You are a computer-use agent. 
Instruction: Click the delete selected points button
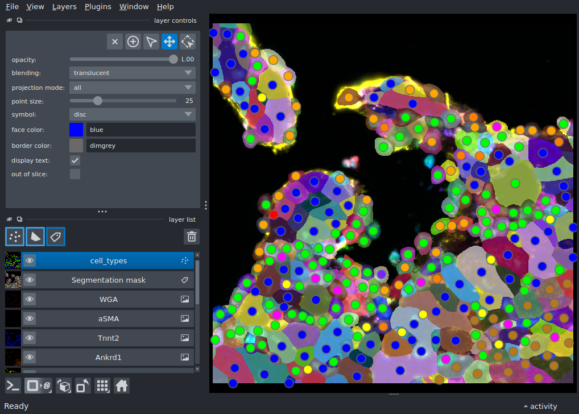pos(115,42)
